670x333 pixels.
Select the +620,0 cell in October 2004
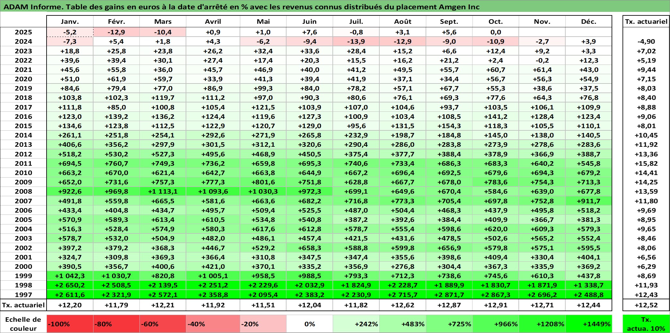(x=496, y=229)
